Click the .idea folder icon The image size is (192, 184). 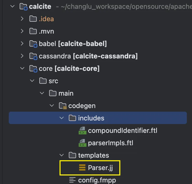33,19
